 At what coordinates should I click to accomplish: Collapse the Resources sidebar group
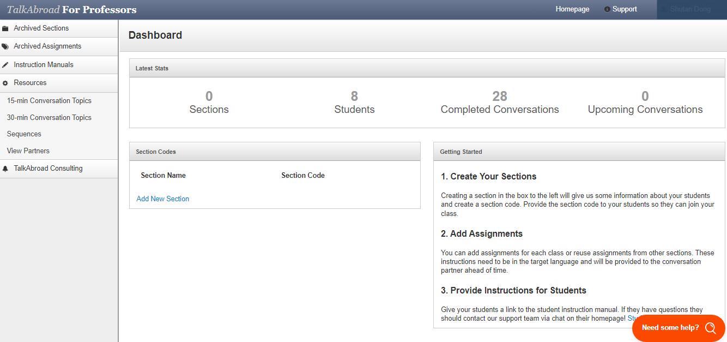click(x=30, y=83)
